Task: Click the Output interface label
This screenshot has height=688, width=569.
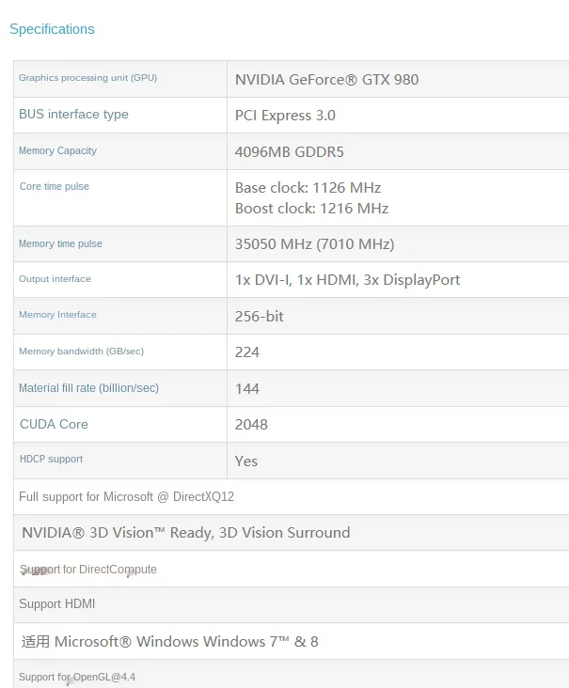Action: (x=55, y=279)
